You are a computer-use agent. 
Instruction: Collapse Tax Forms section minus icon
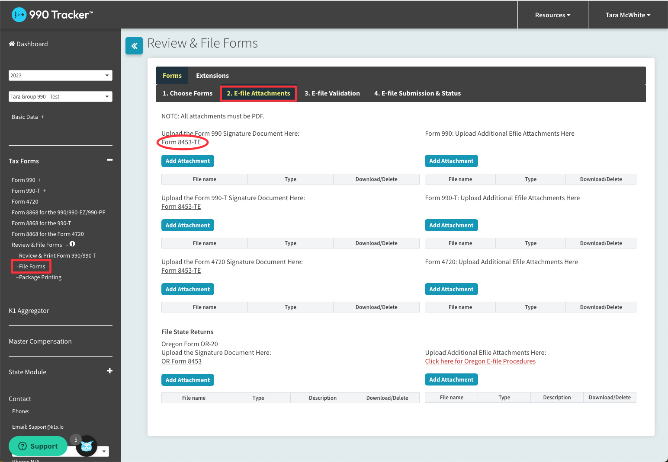(x=109, y=160)
